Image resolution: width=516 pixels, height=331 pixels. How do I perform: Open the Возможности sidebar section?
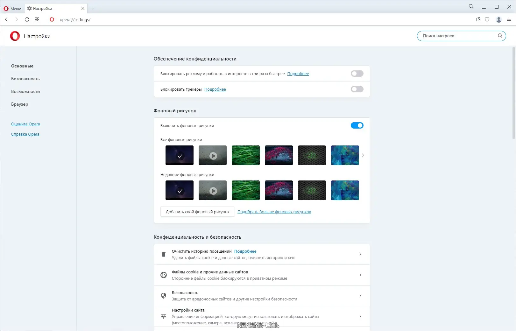click(25, 91)
